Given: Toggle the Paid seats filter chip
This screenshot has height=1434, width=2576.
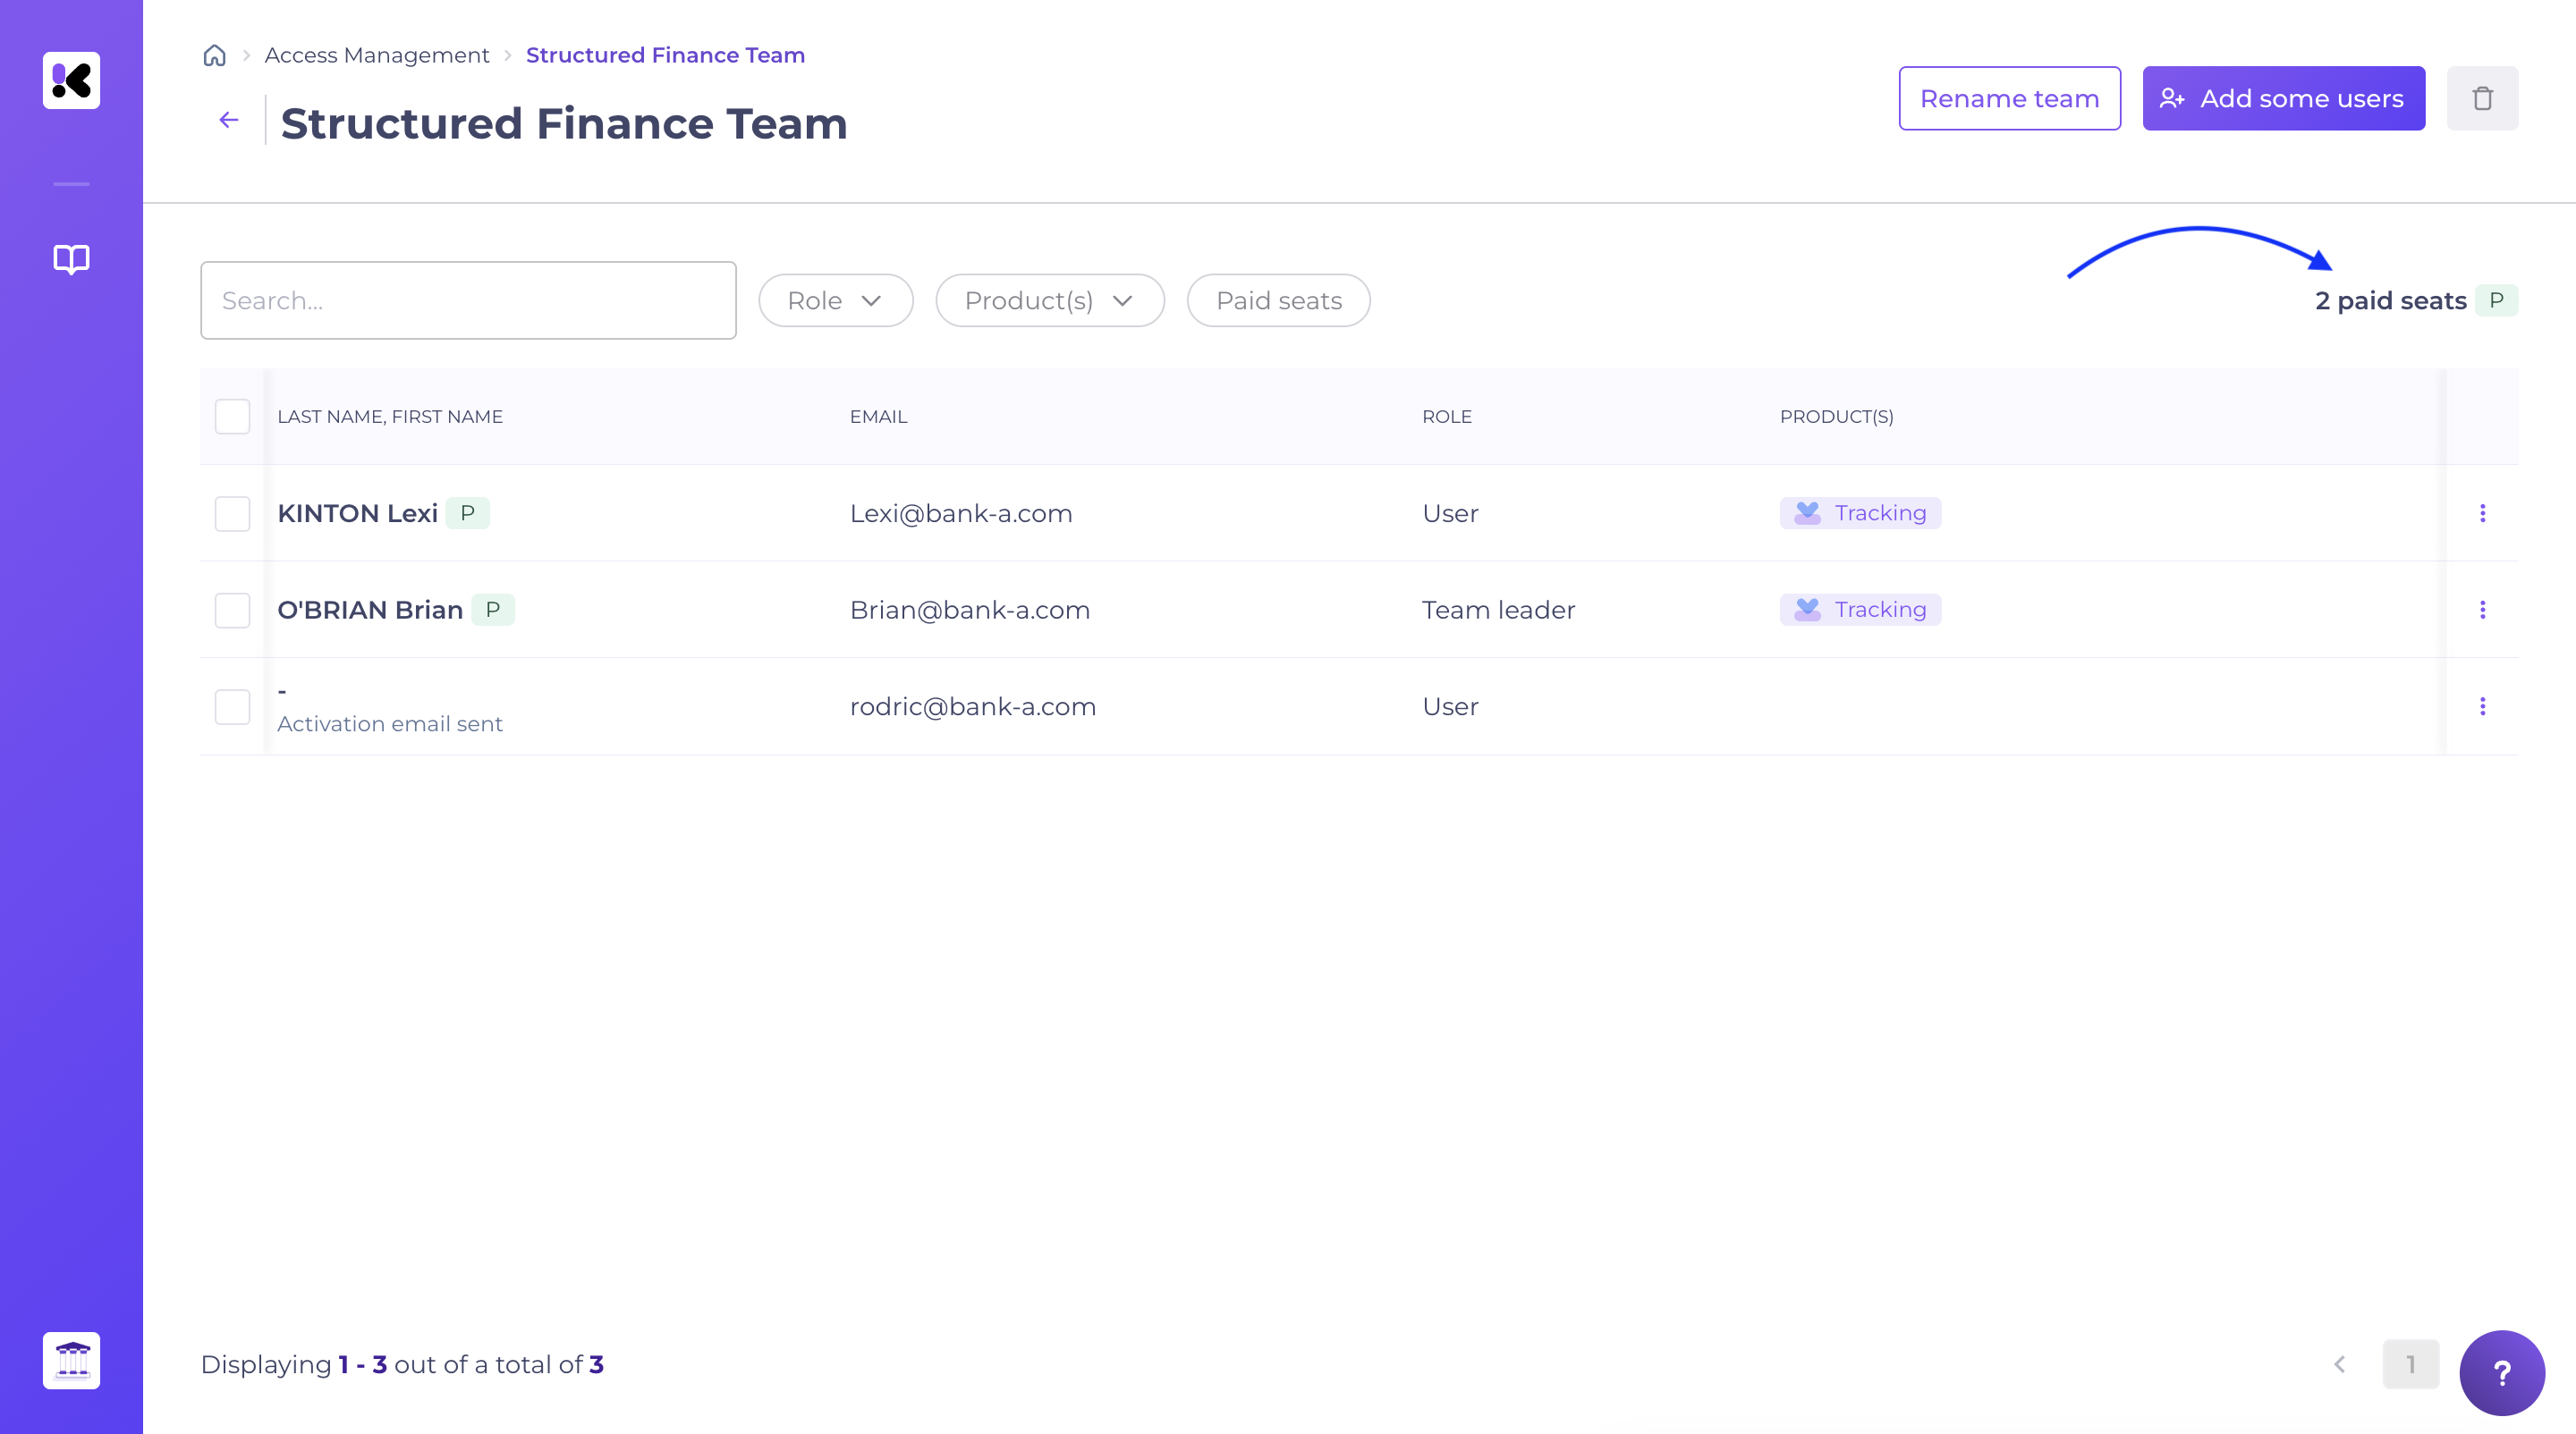Looking at the screenshot, I should pos(1278,300).
